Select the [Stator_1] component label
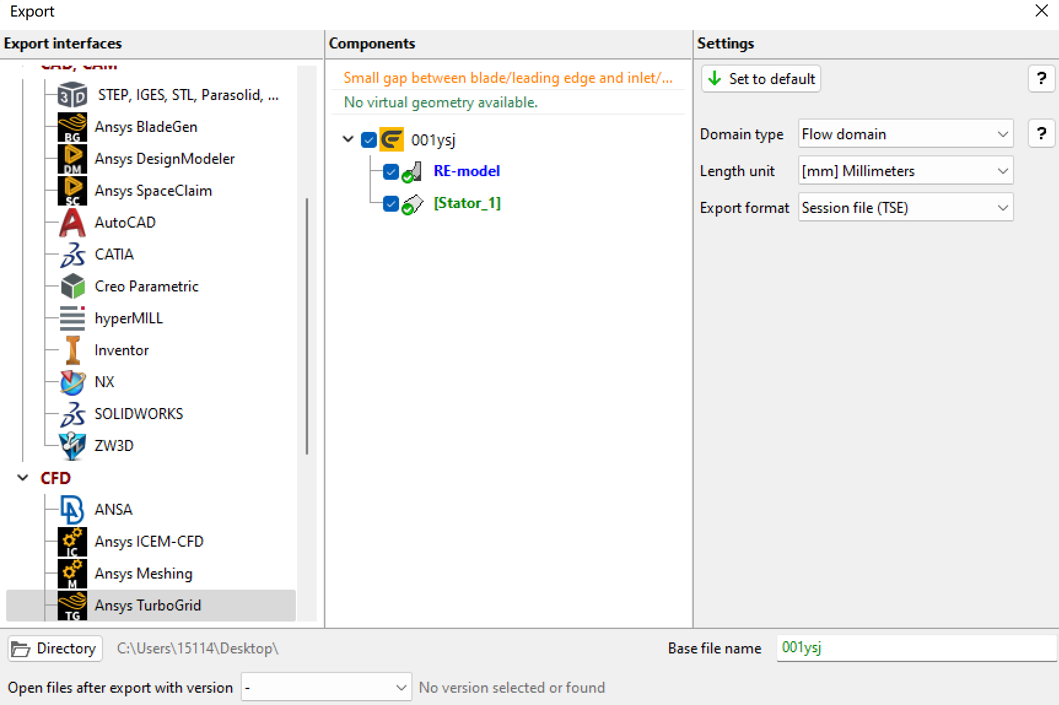Viewport: 1059px width, 705px height. click(x=467, y=203)
